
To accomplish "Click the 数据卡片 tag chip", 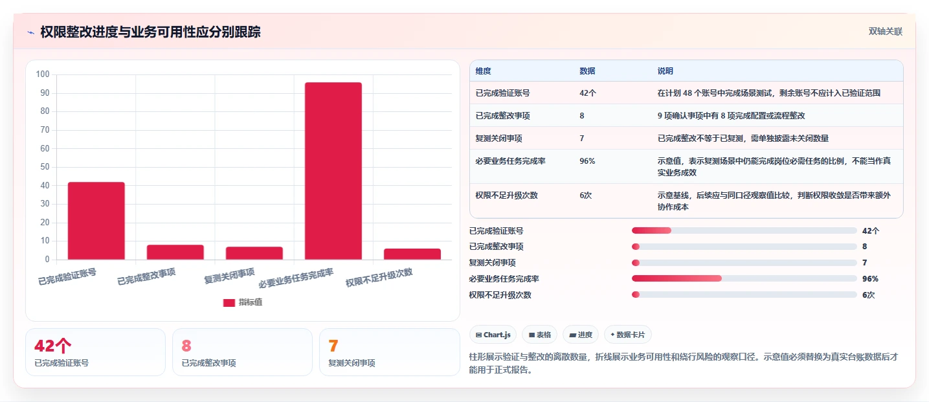I will tap(628, 335).
